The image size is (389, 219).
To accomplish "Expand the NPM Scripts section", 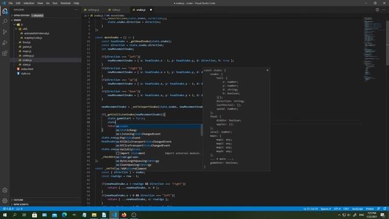I will point(21,204).
